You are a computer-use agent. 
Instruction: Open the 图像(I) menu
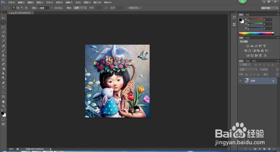click(x=31, y=2)
